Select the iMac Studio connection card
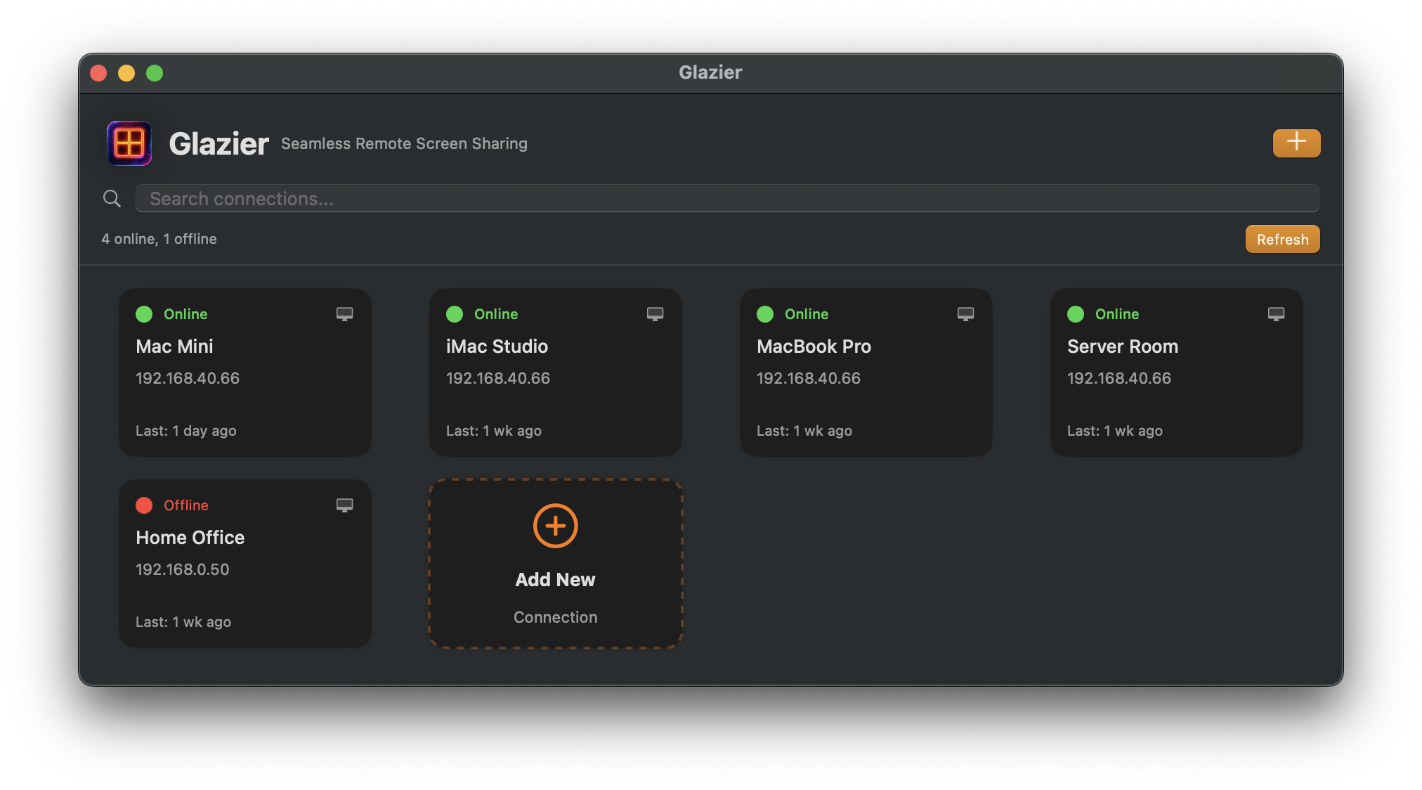The height and width of the screenshot is (790, 1422). [x=555, y=373]
